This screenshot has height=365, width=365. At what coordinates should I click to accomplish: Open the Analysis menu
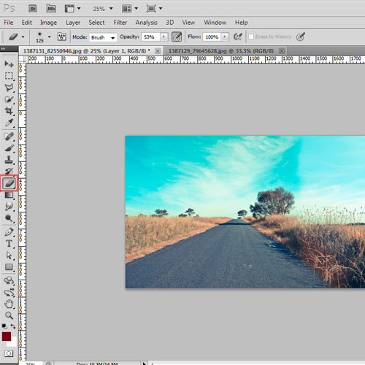pyautogui.click(x=146, y=23)
